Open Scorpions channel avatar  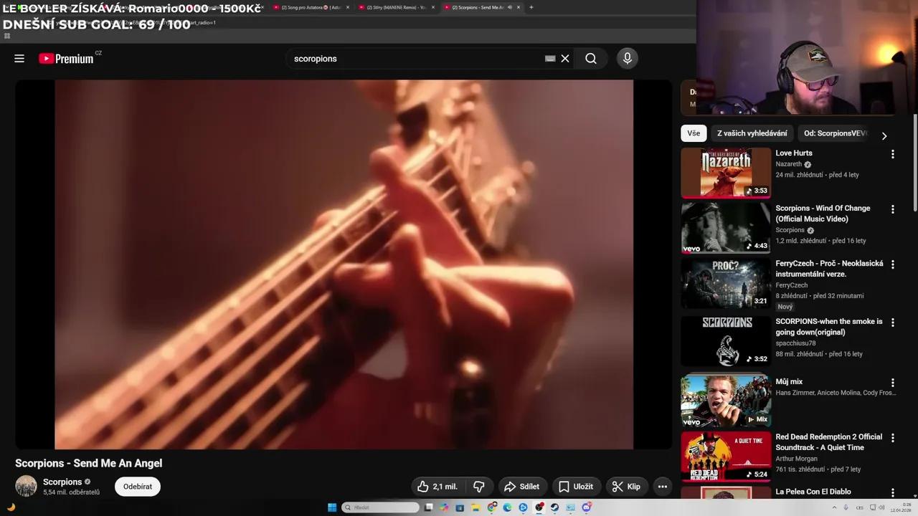[x=27, y=486]
